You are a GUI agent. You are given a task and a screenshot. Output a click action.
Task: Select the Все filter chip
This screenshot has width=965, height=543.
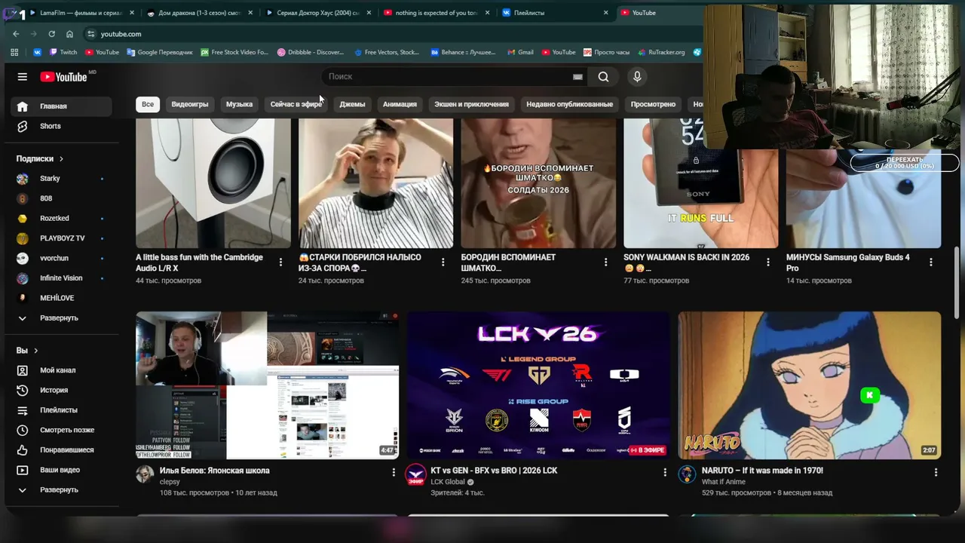point(148,104)
